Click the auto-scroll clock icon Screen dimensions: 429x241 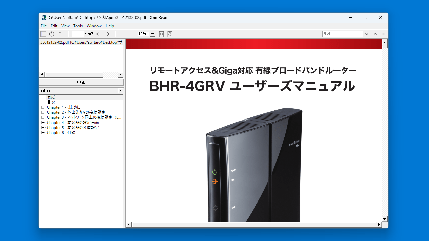point(52,34)
